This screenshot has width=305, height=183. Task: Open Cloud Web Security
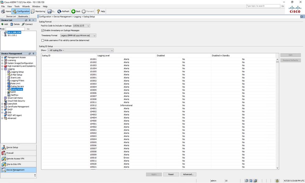pos(16,101)
